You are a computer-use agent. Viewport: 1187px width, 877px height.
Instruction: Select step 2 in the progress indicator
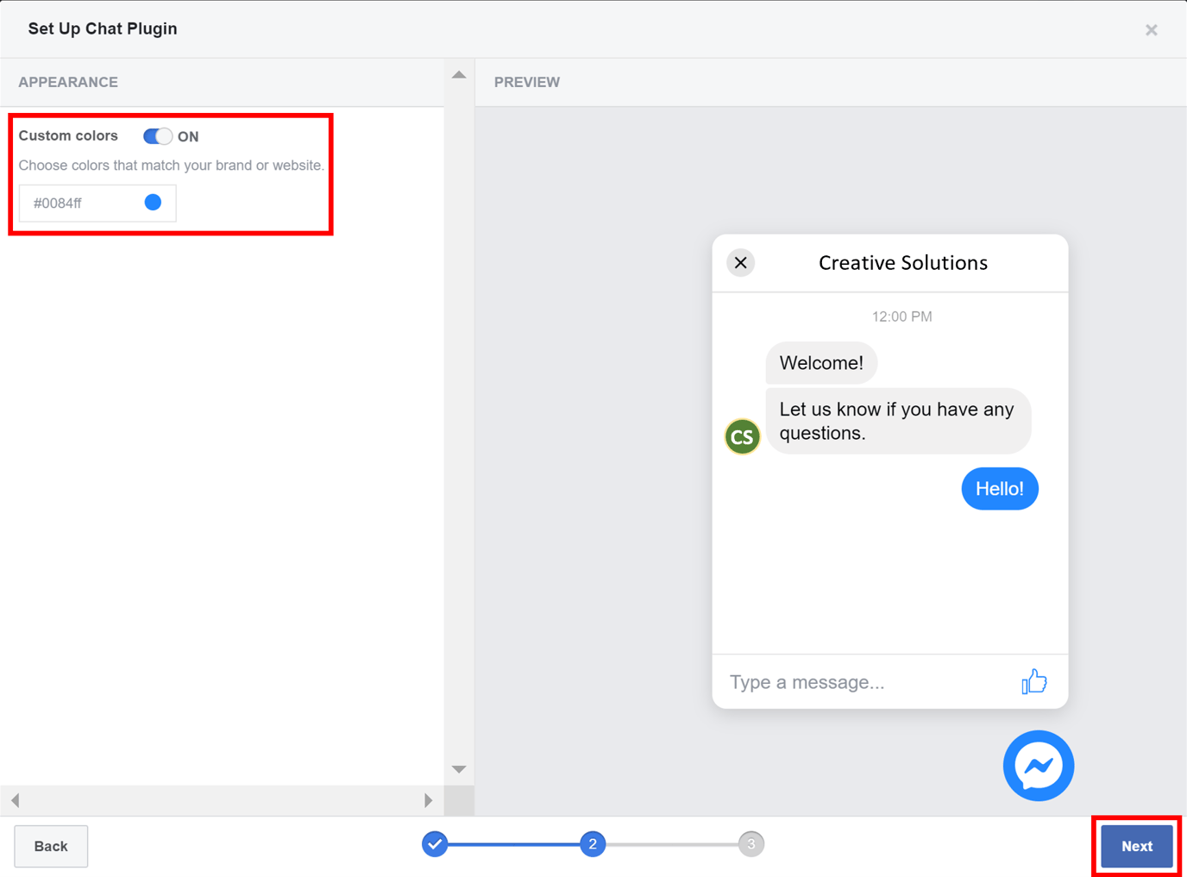(x=593, y=844)
